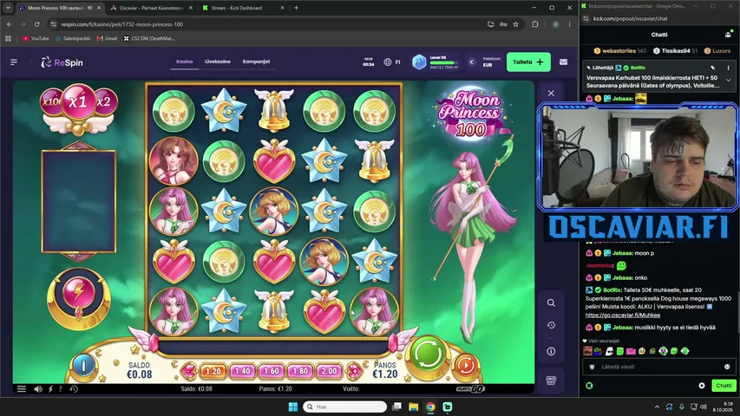Toggle game sound speaker icon
This screenshot has width=740, height=416.
tap(38, 389)
